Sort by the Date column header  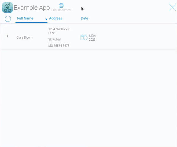pyautogui.click(x=84, y=18)
